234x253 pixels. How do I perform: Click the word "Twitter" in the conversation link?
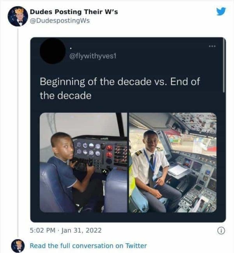point(136,246)
